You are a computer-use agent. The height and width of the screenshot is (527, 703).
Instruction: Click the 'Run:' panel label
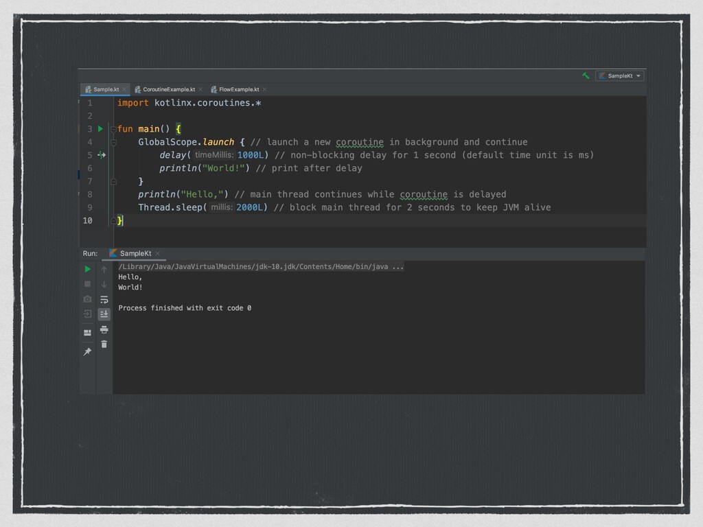(x=90, y=253)
